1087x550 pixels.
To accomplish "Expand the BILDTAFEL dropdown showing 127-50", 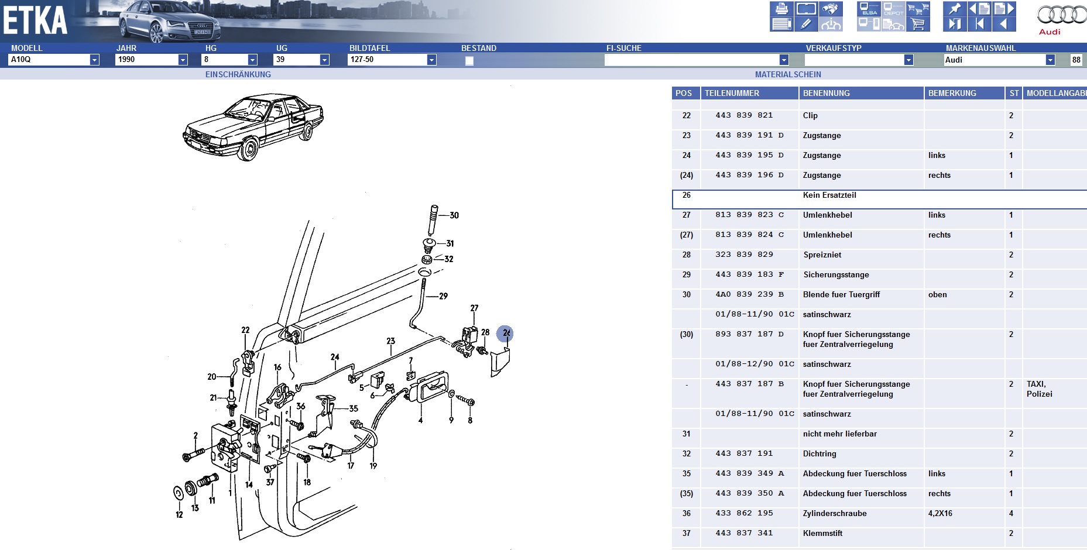I will 431,60.
